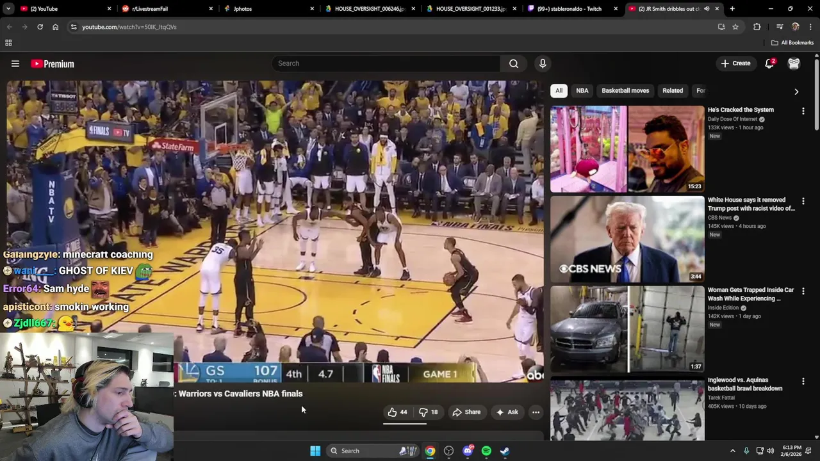This screenshot has height=461, width=820.
Task: Open the basketball brawl thumbnail
Action: (627, 410)
